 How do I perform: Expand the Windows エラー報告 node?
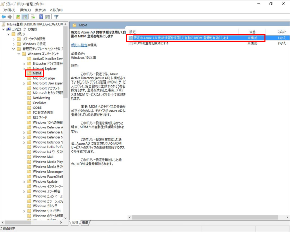[24, 191]
